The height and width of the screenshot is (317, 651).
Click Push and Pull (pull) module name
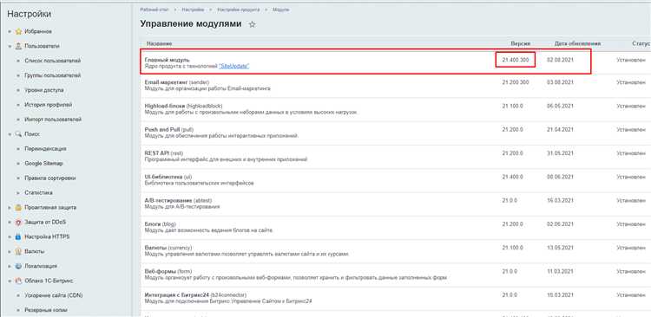[x=169, y=130]
